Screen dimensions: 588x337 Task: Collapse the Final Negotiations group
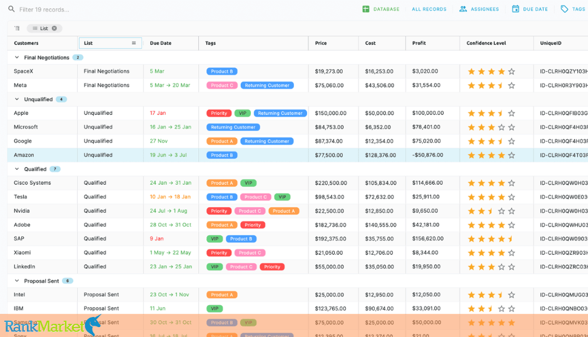pyautogui.click(x=16, y=57)
